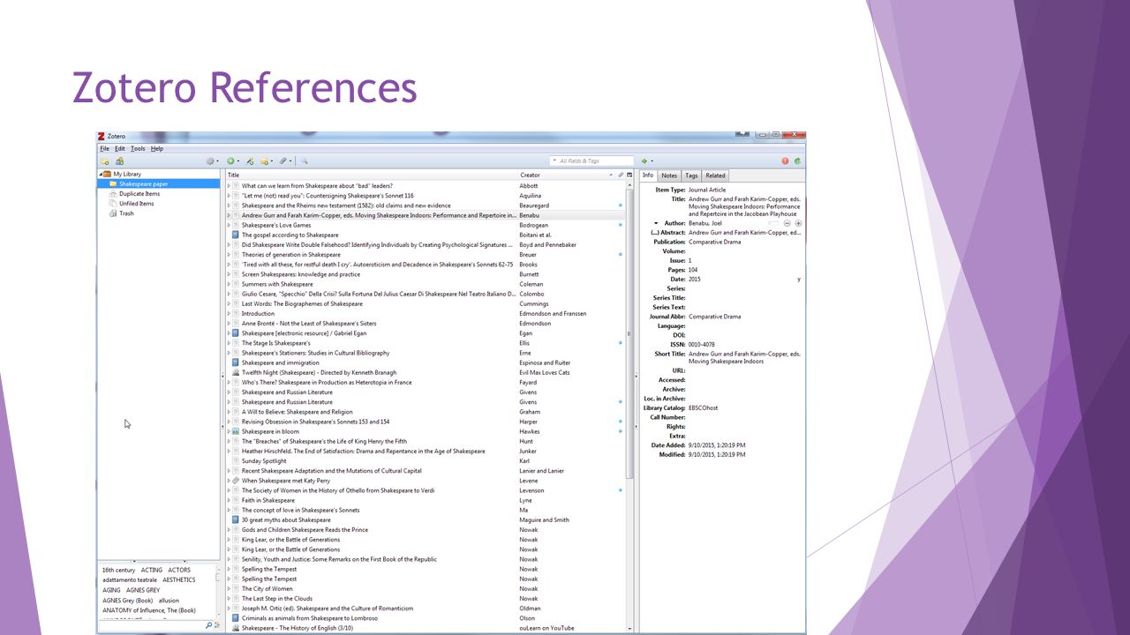This screenshot has width=1130, height=635.
Task: Open the column picker icon in header
Action: pos(629,176)
